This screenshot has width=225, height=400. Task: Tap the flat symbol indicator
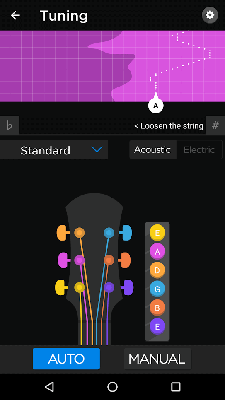(x=10, y=125)
